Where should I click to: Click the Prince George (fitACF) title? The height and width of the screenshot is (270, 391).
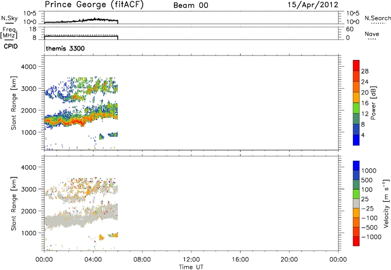[x=94, y=5]
